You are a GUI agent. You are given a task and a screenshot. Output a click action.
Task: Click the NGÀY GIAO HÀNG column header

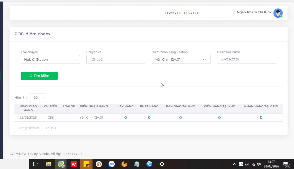tap(28, 108)
